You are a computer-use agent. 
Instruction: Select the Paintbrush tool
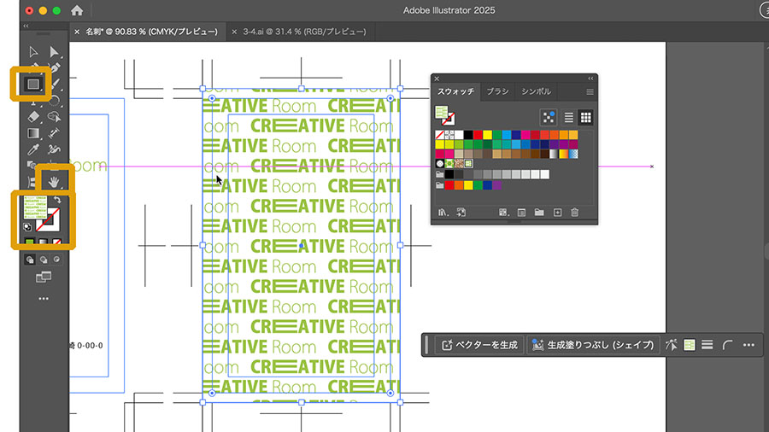click(55, 85)
